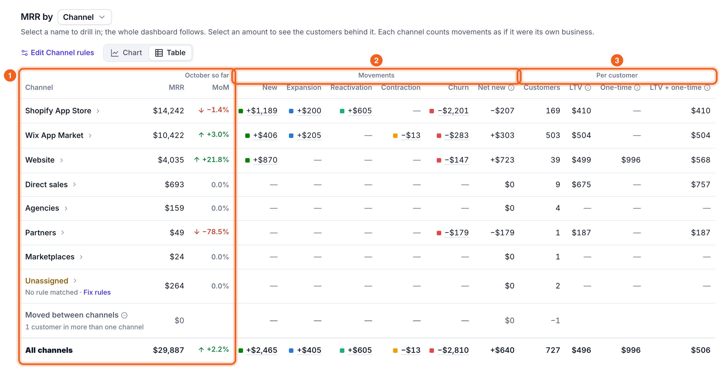The width and height of the screenshot is (724, 371).
Task: Open Edit Channel rules
Action: 58,53
